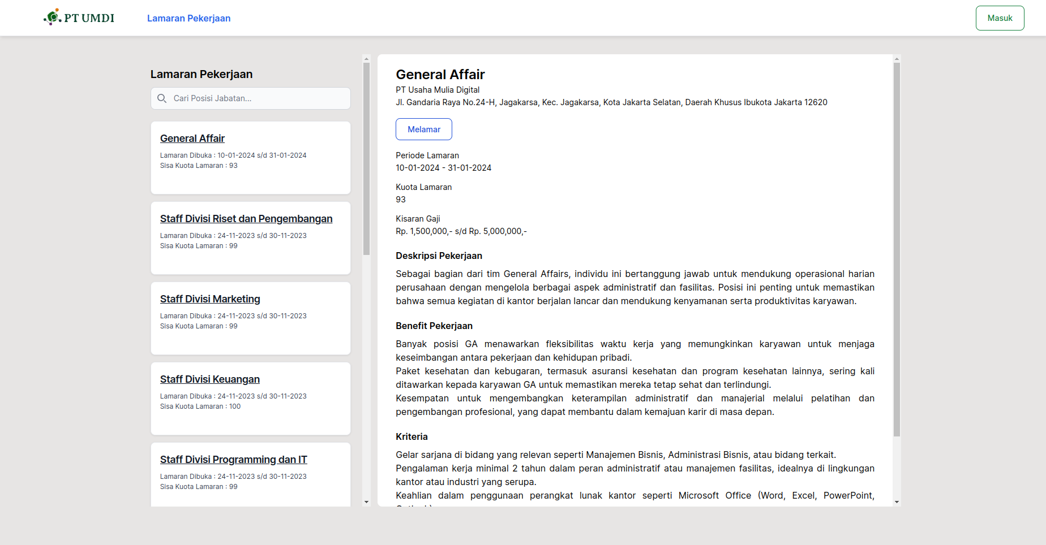This screenshot has width=1046, height=545.
Task: Click the job list scrollbar up arrow
Action: click(x=366, y=58)
